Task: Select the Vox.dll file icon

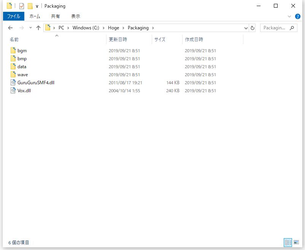Action: click(13, 90)
